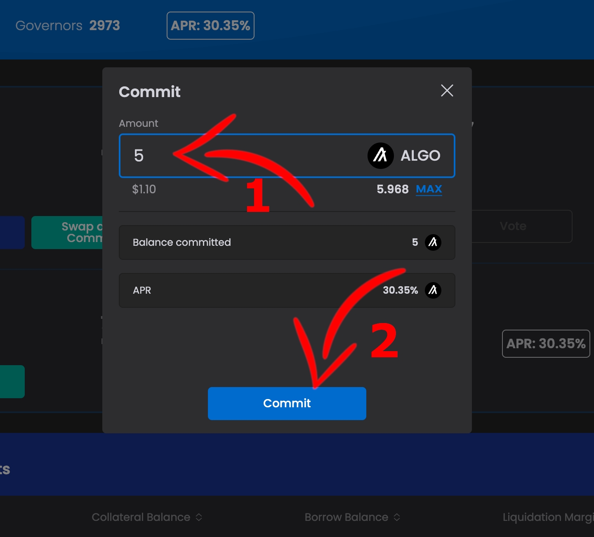
Task: Click the teal button at lower left edge
Action: pos(12,381)
